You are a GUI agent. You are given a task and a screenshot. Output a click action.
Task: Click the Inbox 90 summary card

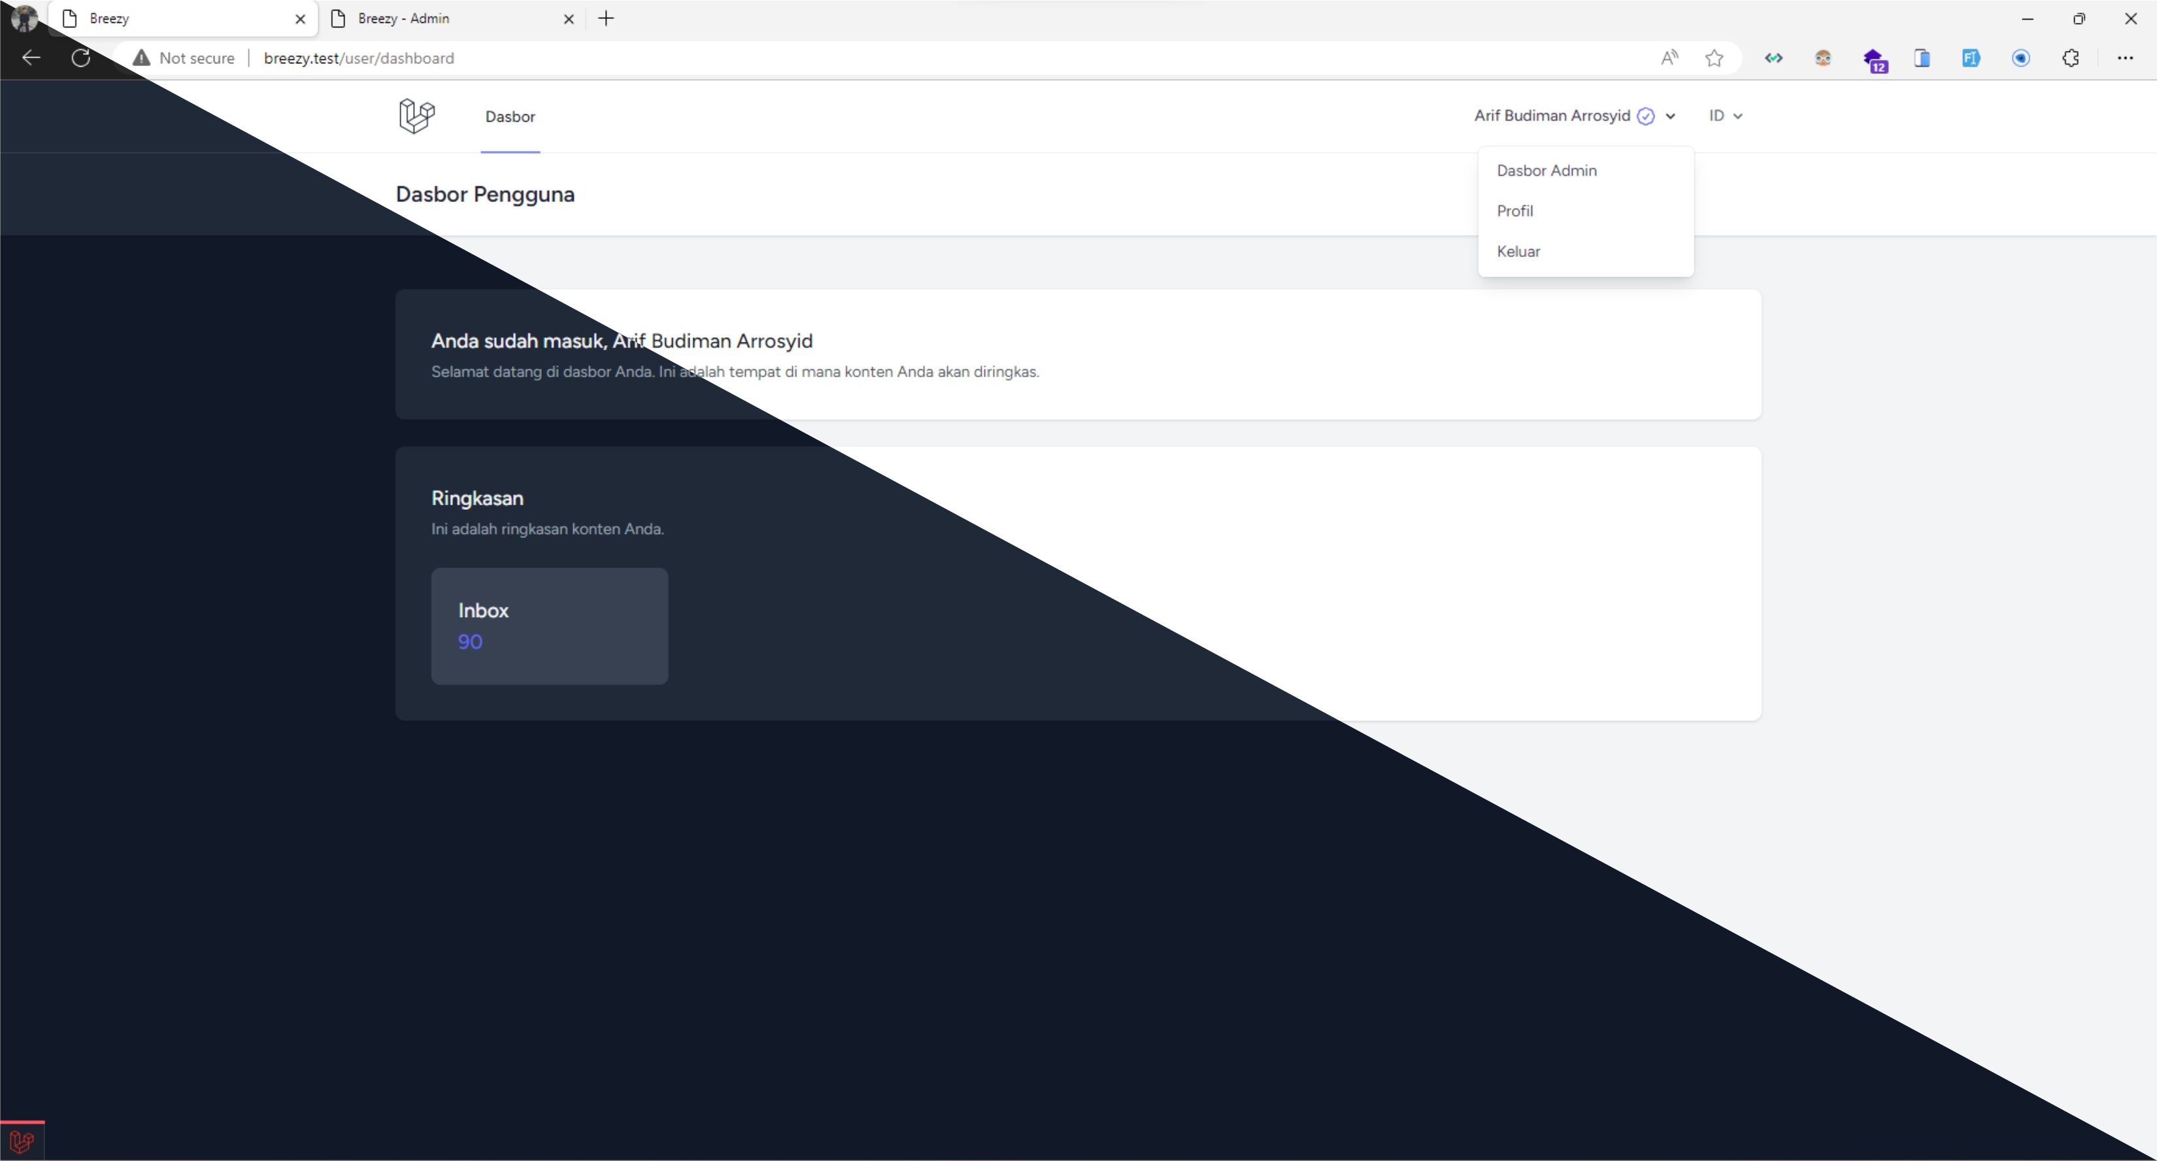tap(549, 626)
